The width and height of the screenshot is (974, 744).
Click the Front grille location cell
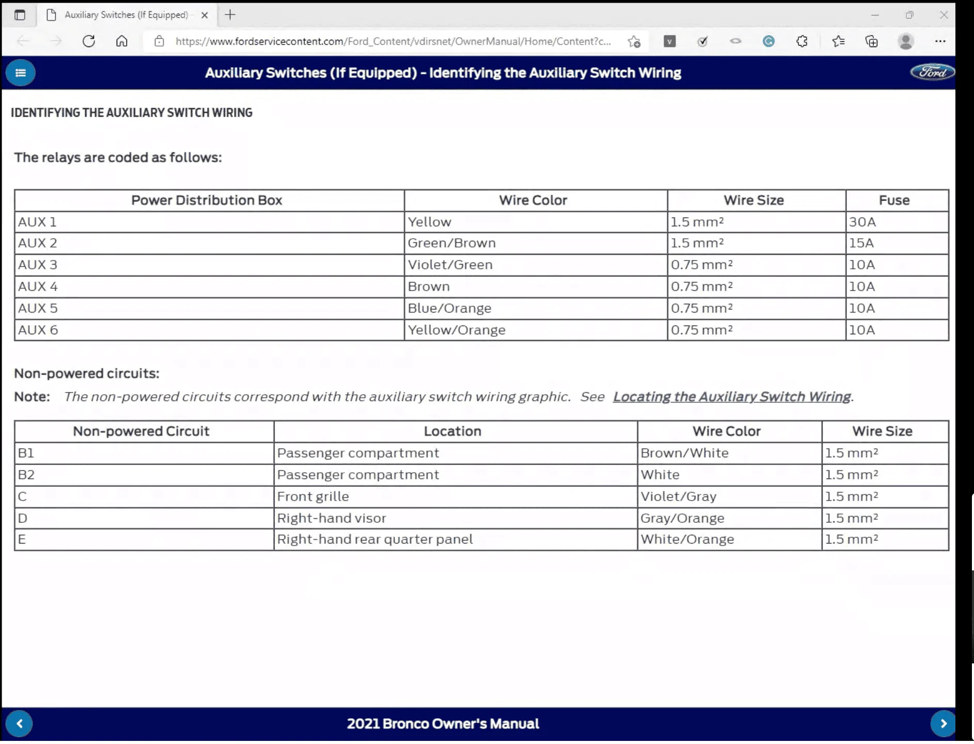pos(455,497)
